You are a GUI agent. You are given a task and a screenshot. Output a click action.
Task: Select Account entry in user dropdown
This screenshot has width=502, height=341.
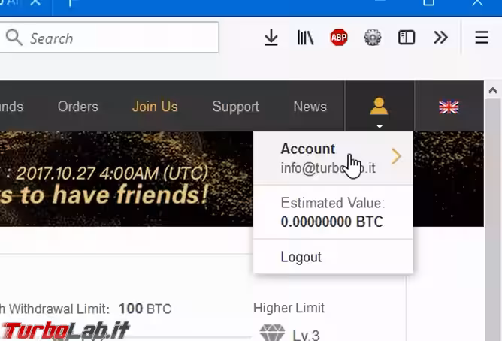tap(333, 158)
